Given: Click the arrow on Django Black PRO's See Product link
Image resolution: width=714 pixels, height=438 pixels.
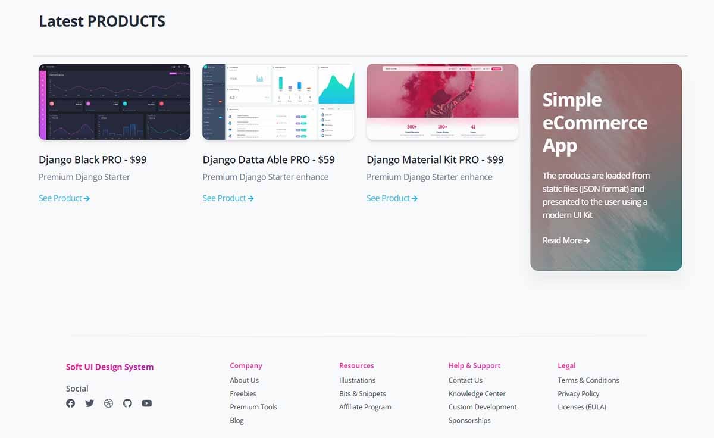Looking at the screenshot, I should pos(88,198).
